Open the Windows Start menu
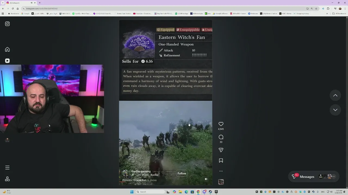 click(132, 192)
